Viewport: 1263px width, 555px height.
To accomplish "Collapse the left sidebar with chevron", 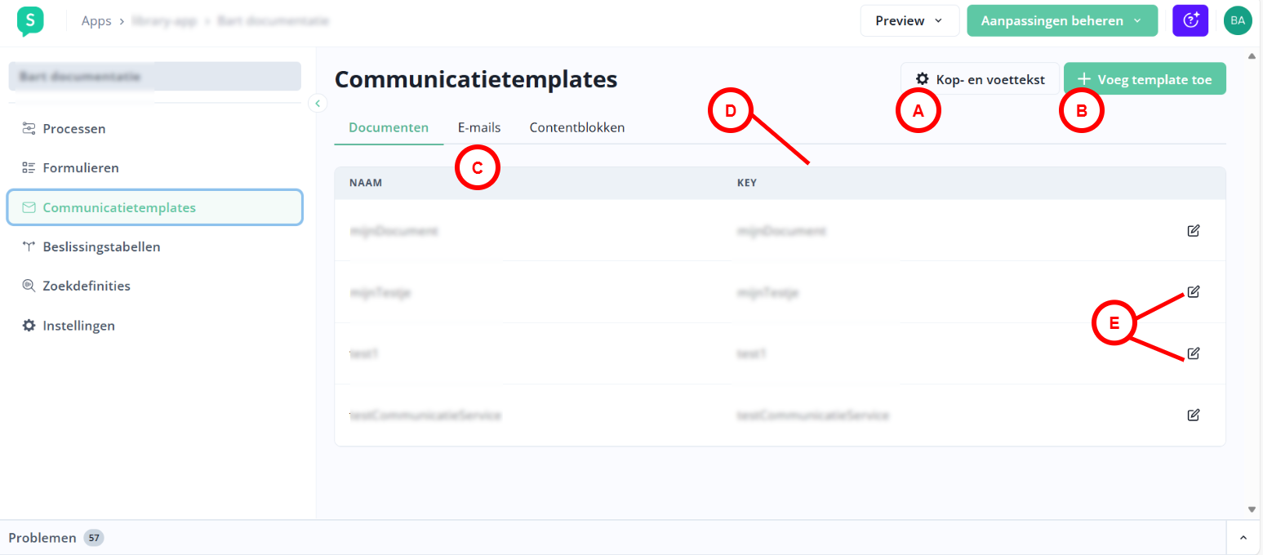I will (x=318, y=103).
